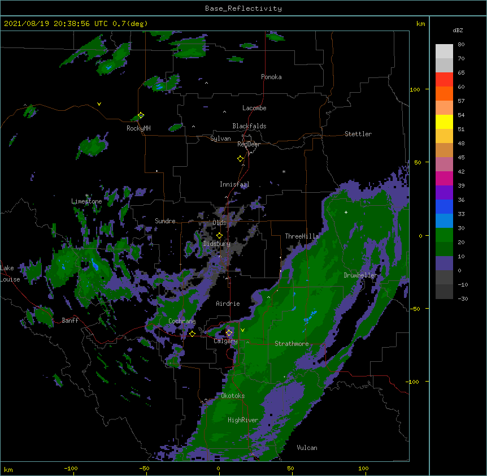This screenshot has width=487, height=476.
Task: Select the Sundre map label
Action: click(165, 221)
